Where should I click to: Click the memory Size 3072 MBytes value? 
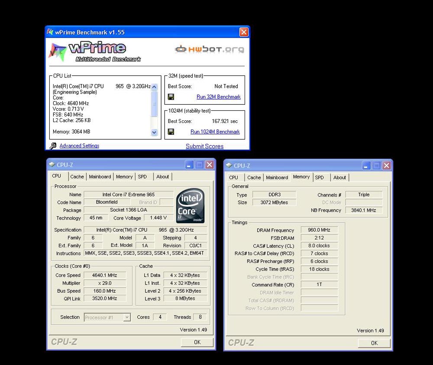click(274, 202)
